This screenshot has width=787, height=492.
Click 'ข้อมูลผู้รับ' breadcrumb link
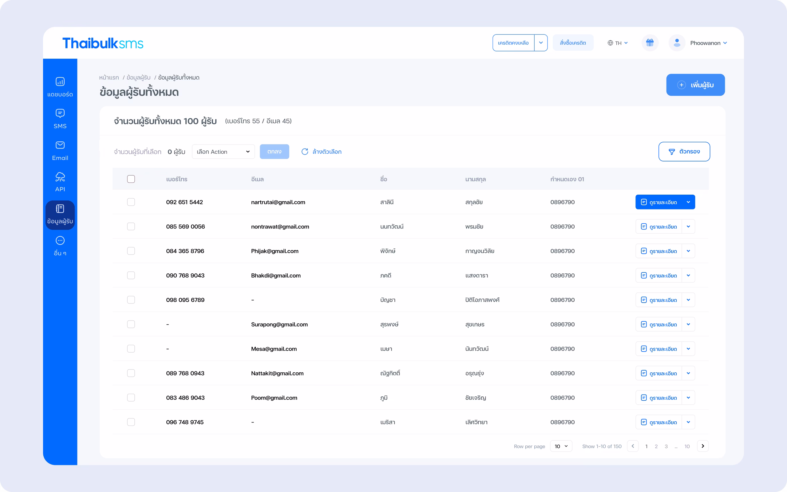[139, 77]
